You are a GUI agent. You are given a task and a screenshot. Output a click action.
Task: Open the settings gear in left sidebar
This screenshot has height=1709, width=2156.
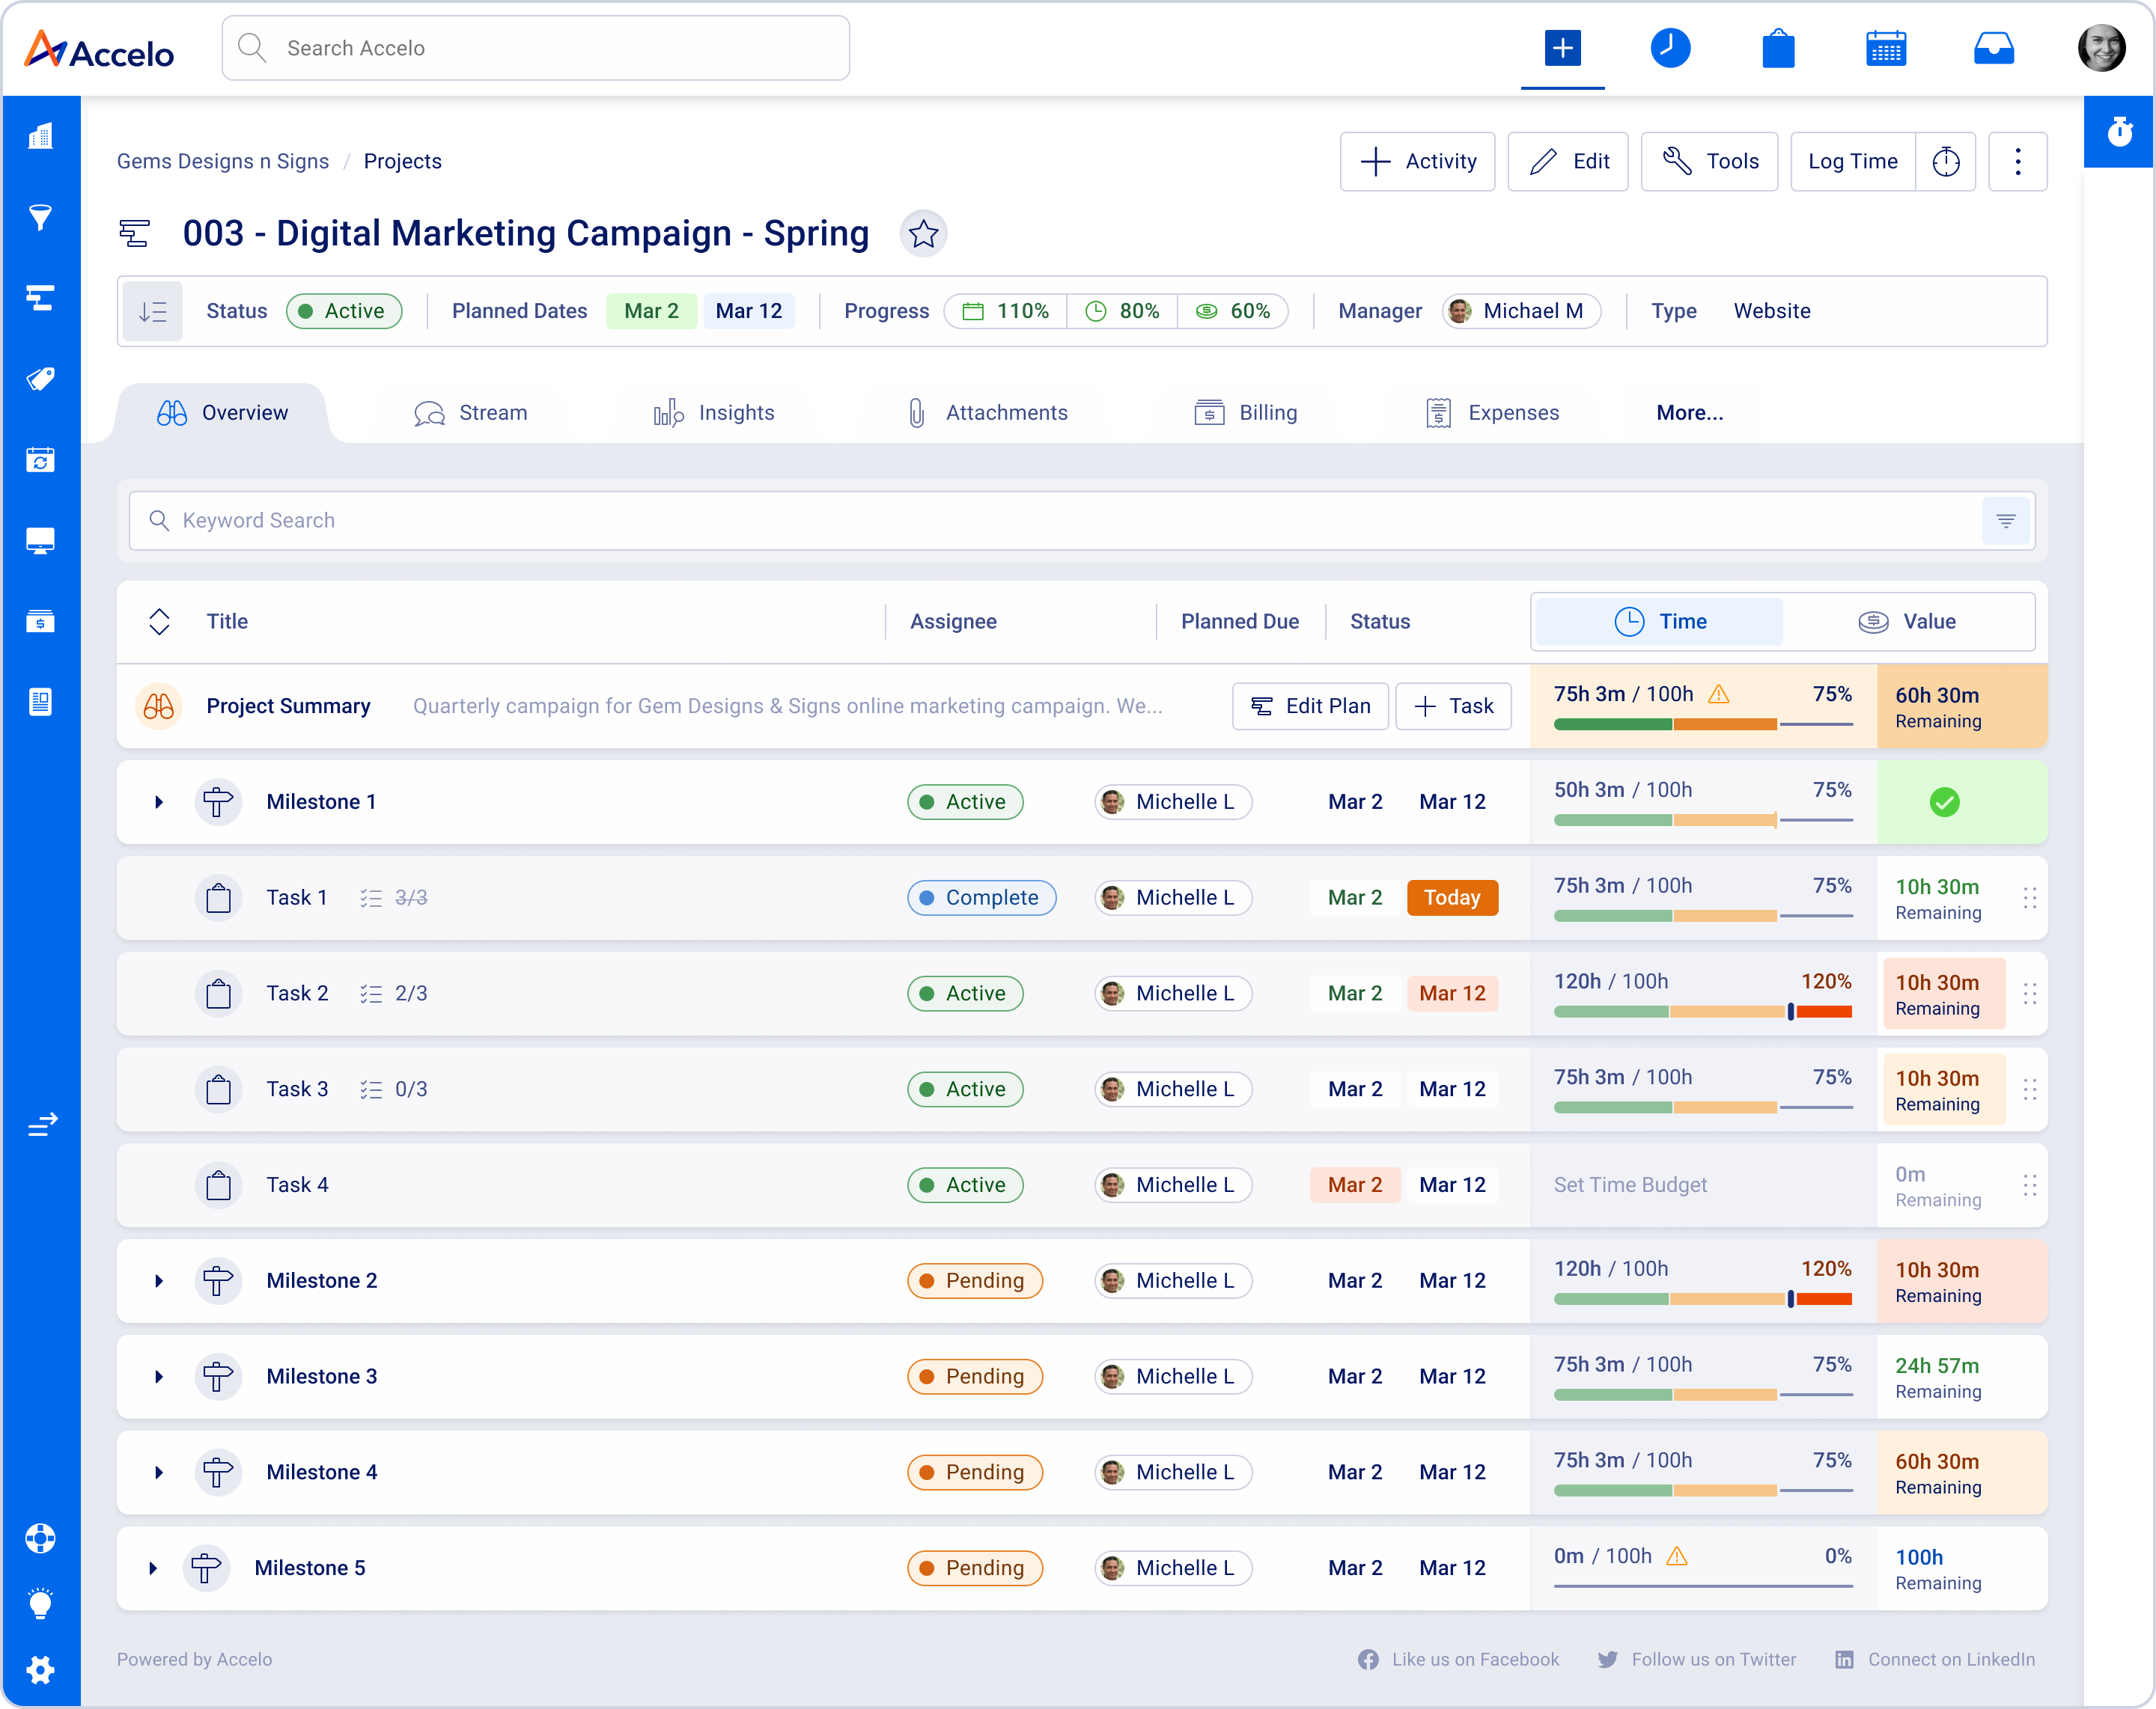tap(40, 1669)
